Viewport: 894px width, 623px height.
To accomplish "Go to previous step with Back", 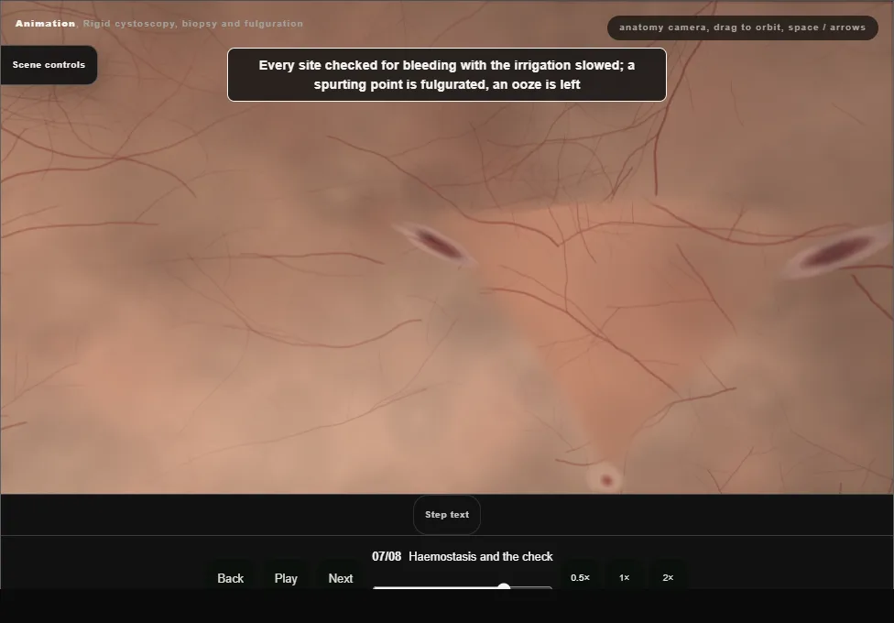I will click(x=230, y=578).
